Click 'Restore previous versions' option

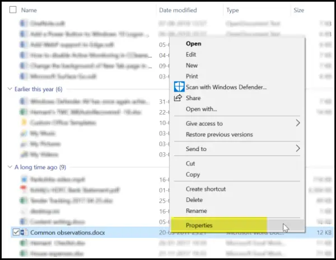click(x=219, y=134)
